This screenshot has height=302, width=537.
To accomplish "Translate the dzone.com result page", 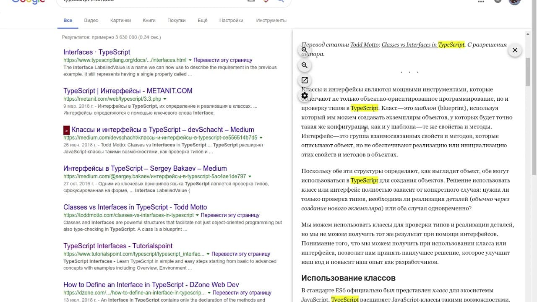I will pyautogui.click(x=242, y=293).
